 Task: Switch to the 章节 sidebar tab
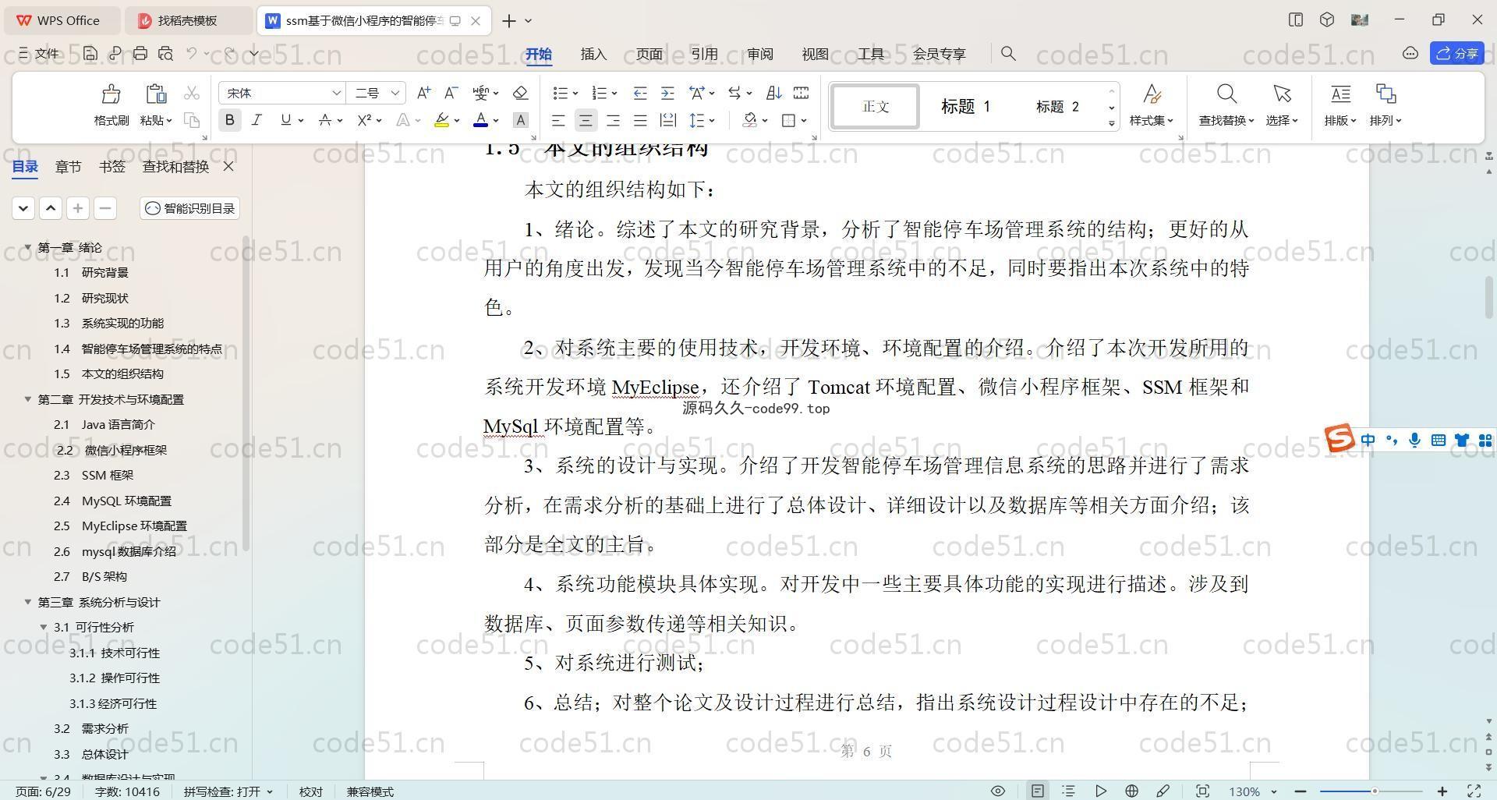tap(68, 166)
